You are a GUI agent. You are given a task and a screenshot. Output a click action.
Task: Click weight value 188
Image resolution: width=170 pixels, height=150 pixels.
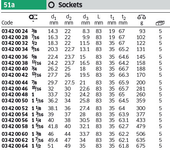click(x=141, y=69)
